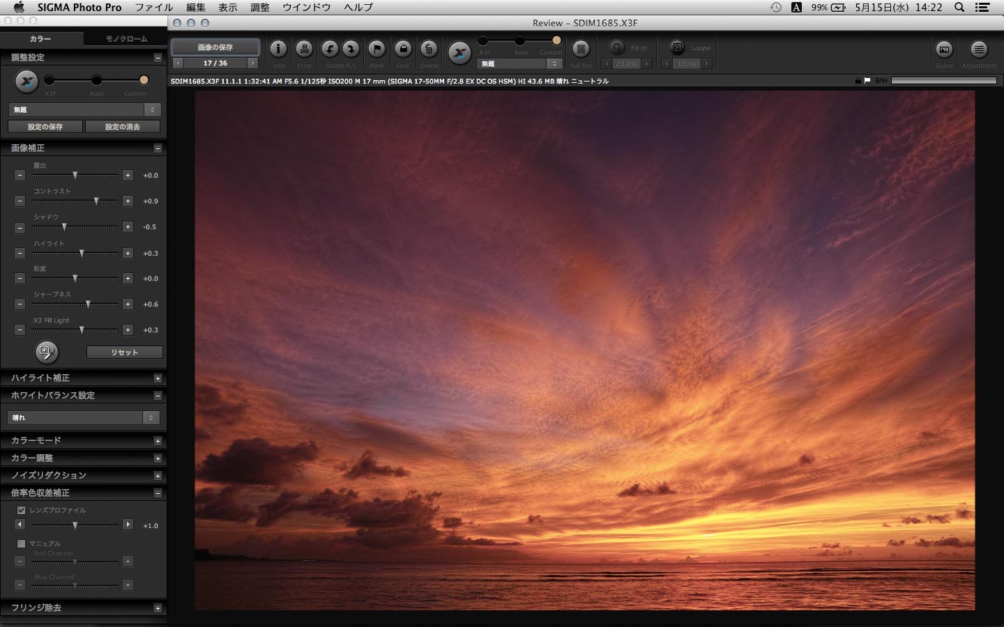Open the 無題 settings dropdown in left panel
The height and width of the screenshot is (627, 1004).
pyautogui.click(x=84, y=109)
